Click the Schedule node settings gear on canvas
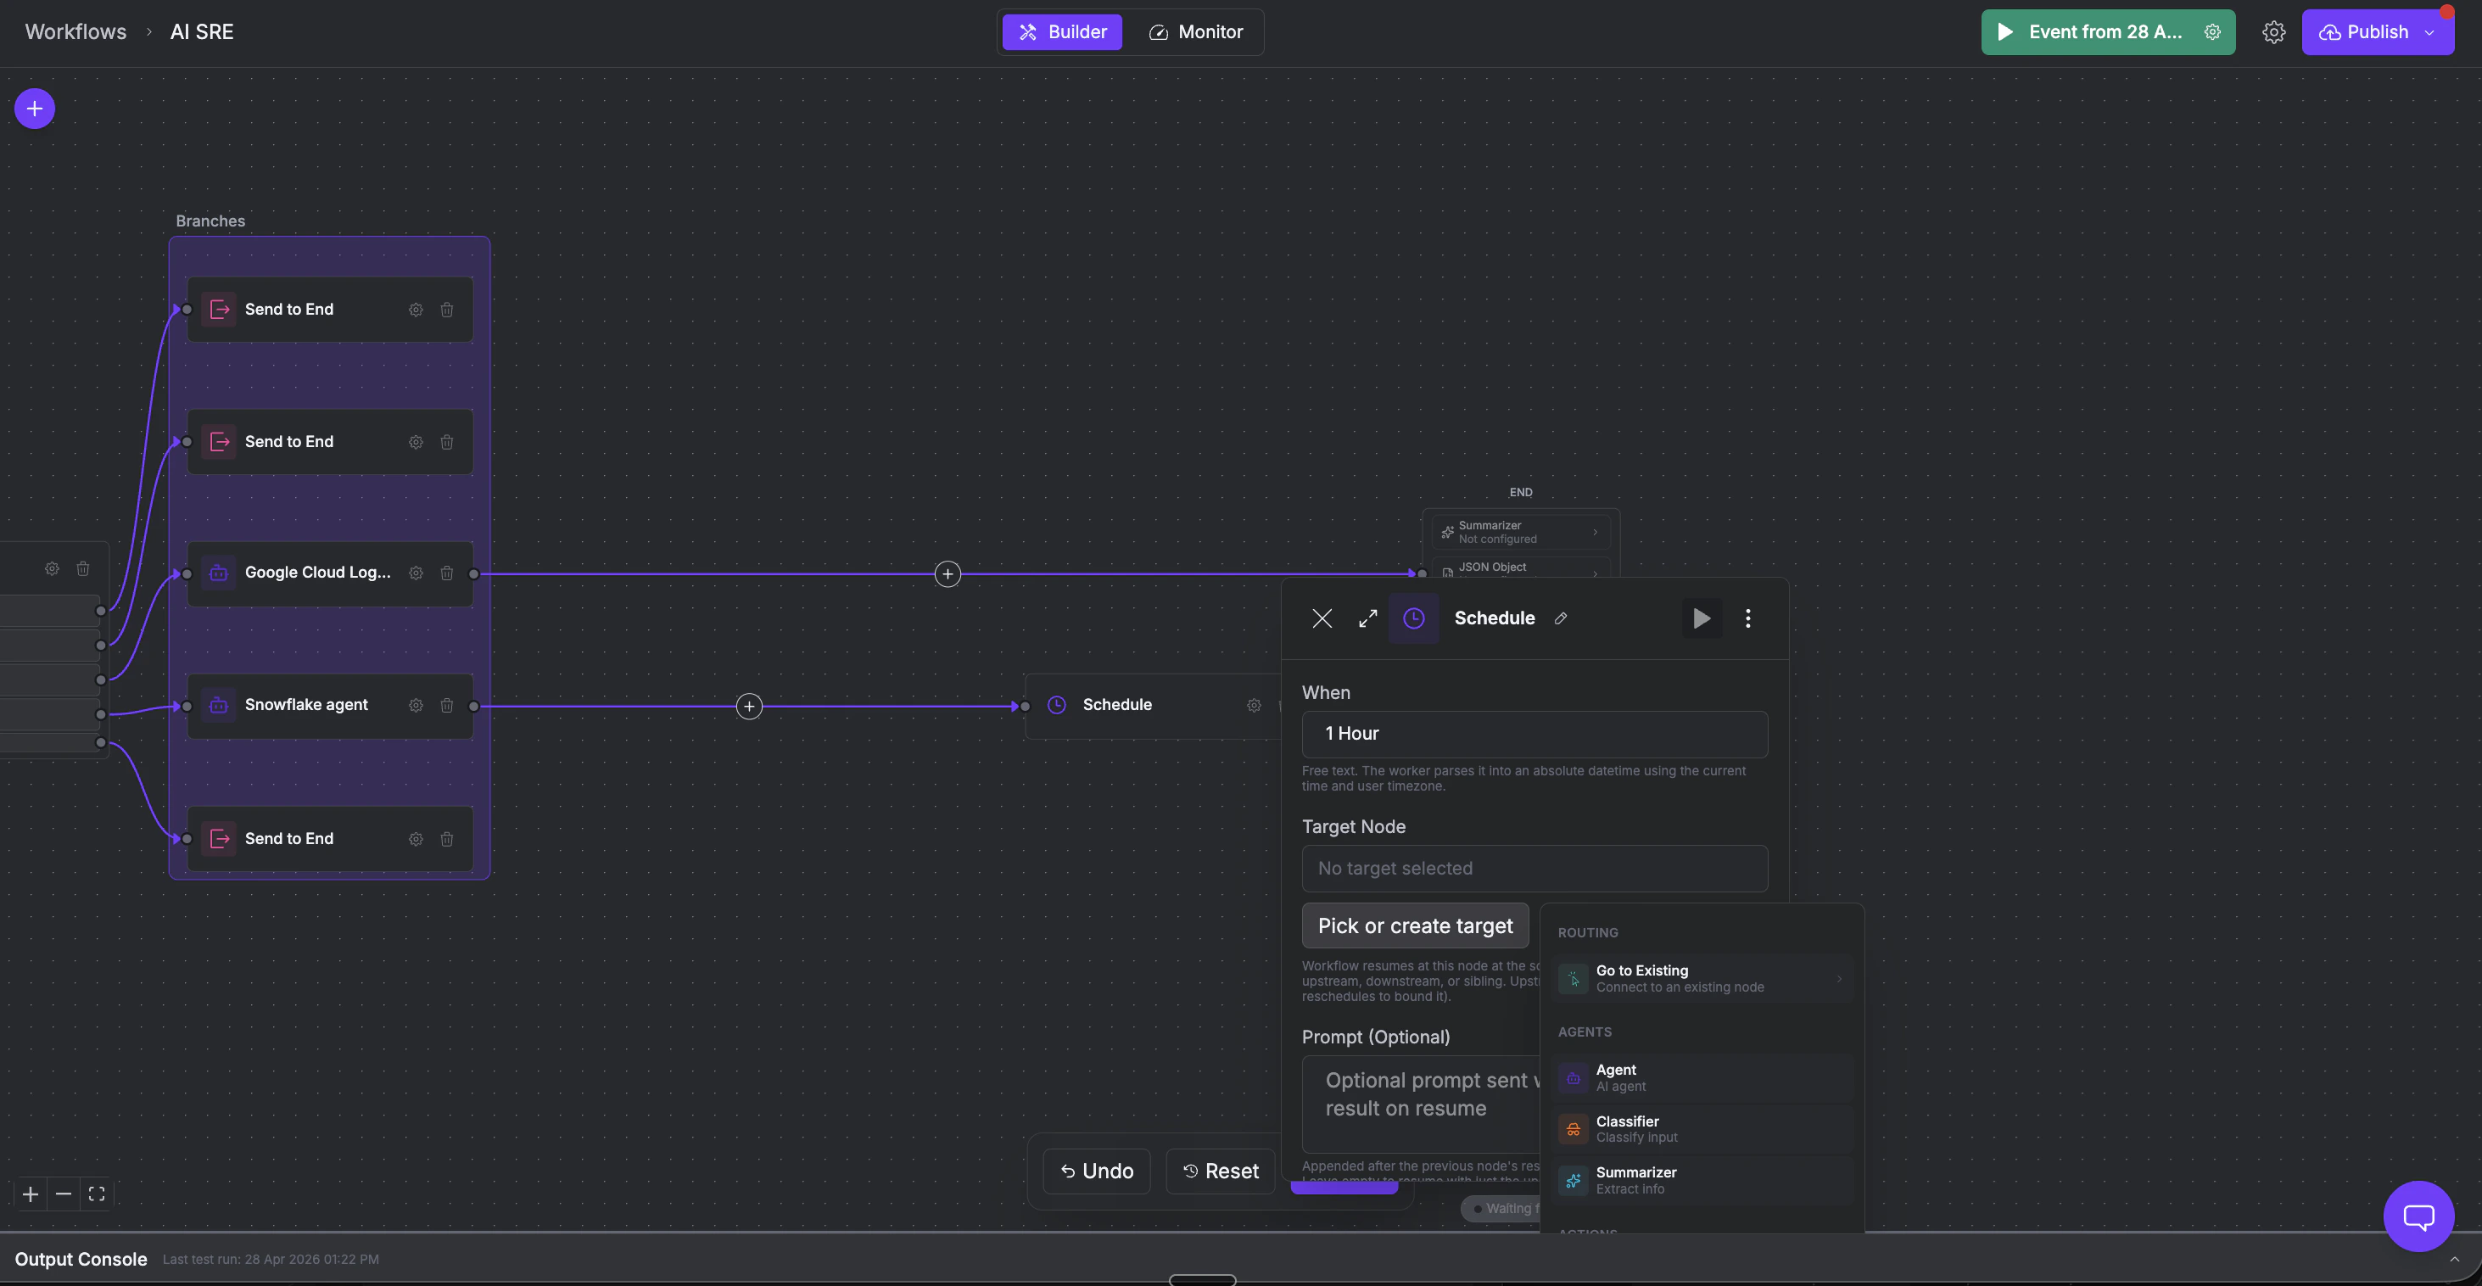Viewport: 2482px width, 1286px height. point(1254,705)
